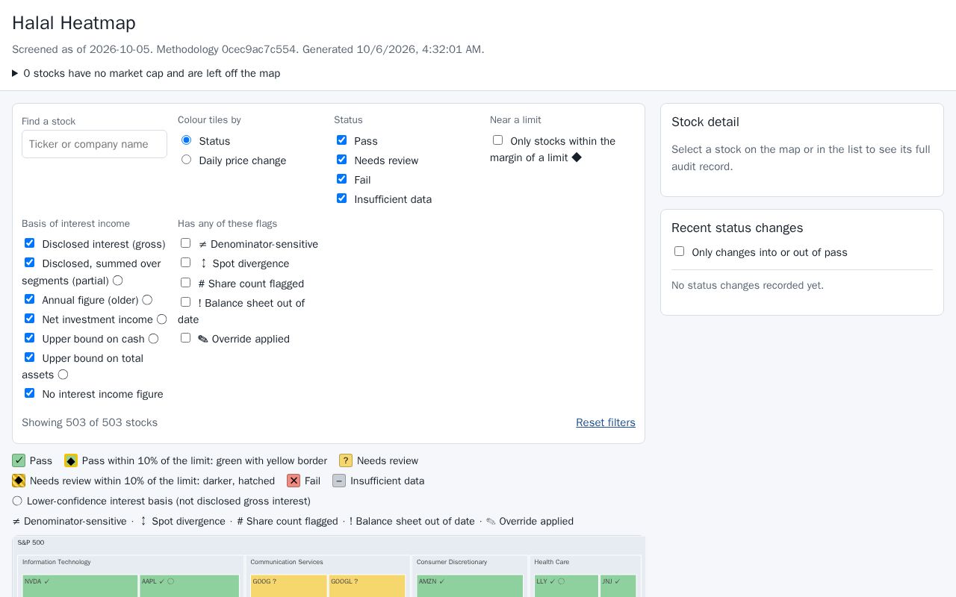
Task: Click the hatched Needs review within 10% swatch
Action: (19, 481)
